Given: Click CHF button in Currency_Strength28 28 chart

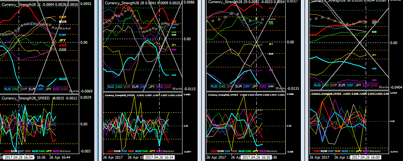Looking at the screenshot, I should [x=127, y=87].
